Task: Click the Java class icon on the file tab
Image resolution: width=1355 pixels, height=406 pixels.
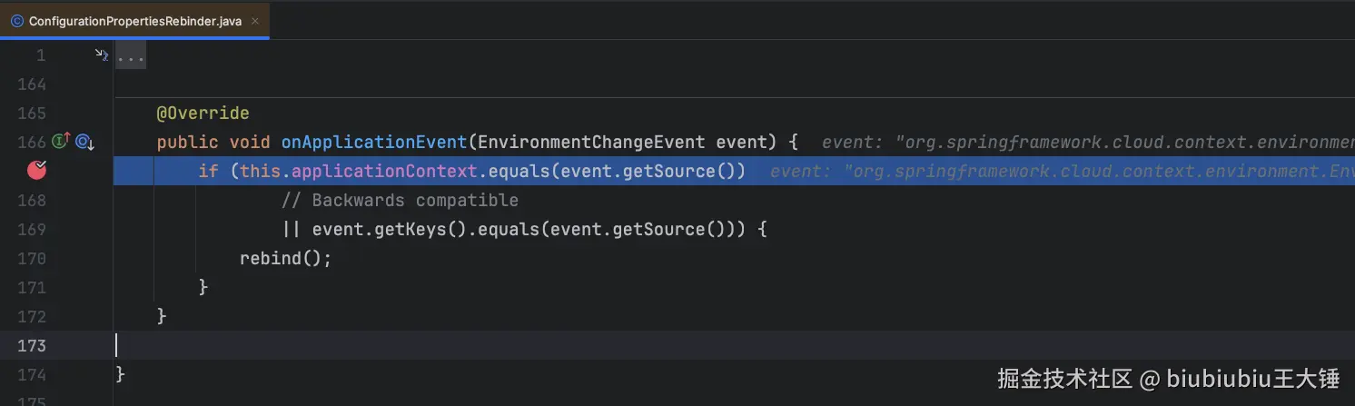Action: [x=16, y=21]
